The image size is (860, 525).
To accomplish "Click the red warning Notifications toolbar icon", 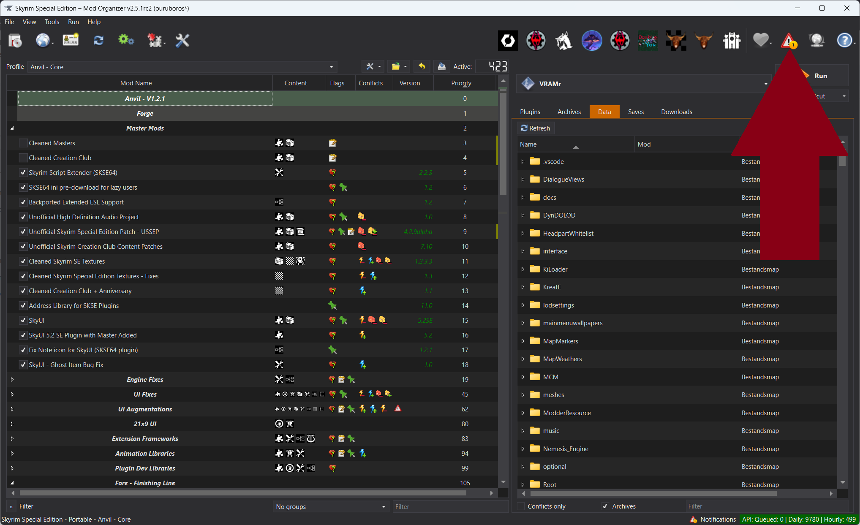I will (x=788, y=41).
